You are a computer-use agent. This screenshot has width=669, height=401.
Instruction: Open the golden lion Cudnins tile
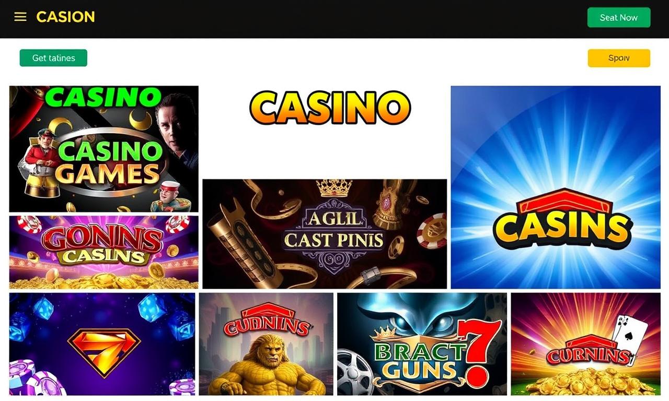[x=266, y=344]
